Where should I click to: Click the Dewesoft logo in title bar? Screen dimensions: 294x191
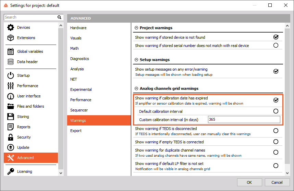click(6, 5)
